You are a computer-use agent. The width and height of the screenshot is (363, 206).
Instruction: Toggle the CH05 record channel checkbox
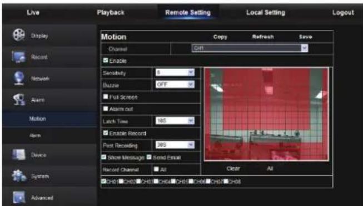pos(173,181)
